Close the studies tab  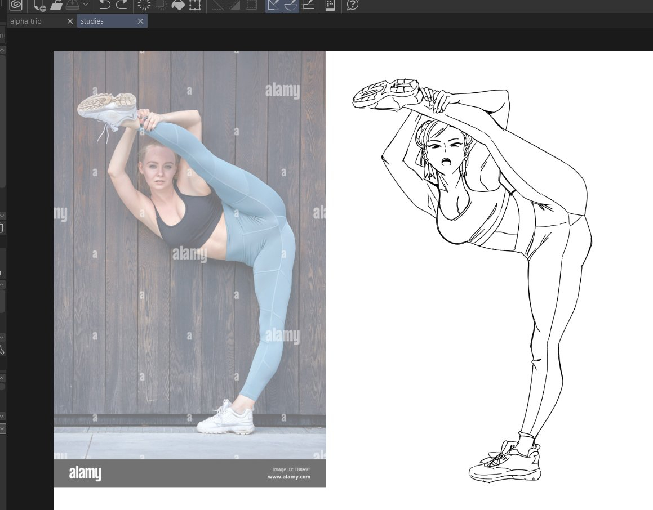pyautogui.click(x=140, y=21)
